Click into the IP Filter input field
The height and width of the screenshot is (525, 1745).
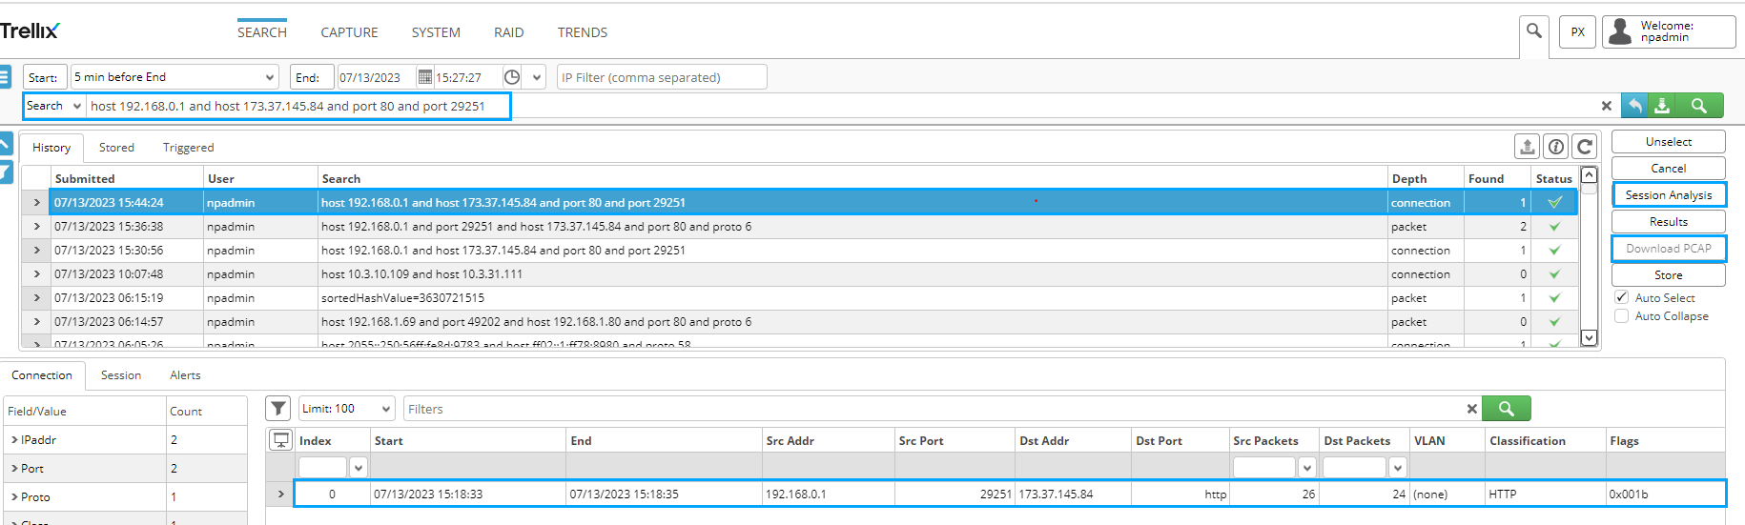point(662,77)
